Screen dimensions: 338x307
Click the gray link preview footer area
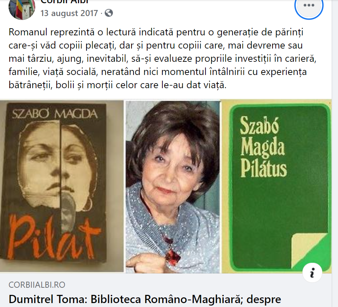click(166, 290)
